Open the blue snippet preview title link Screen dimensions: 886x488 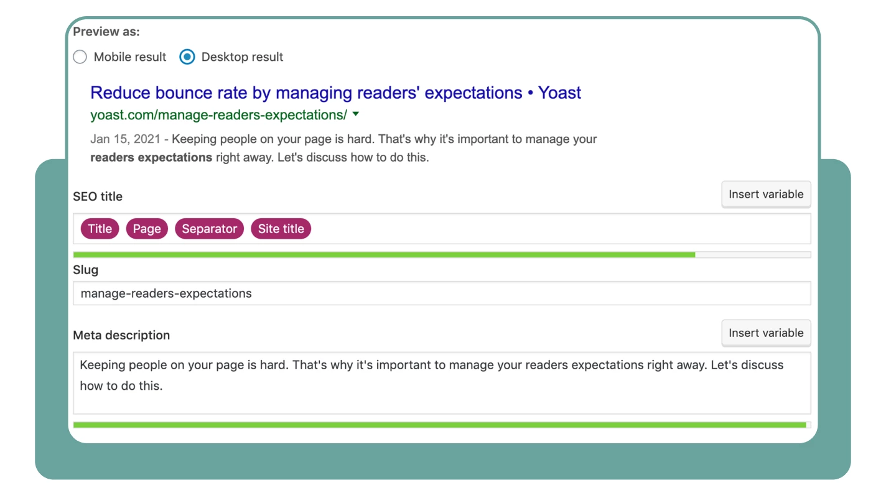pyautogui.click(x=335, y=93)
